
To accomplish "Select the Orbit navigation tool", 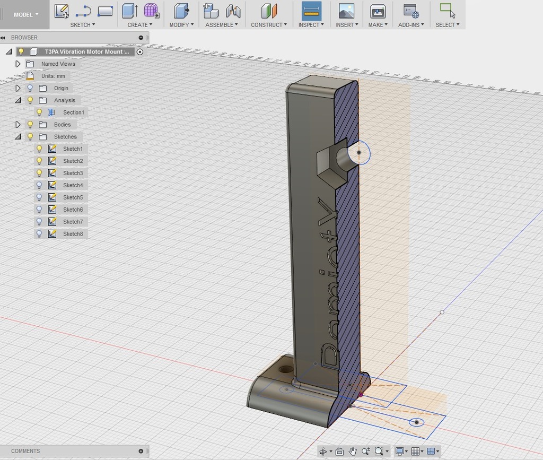I will point(323,451).
